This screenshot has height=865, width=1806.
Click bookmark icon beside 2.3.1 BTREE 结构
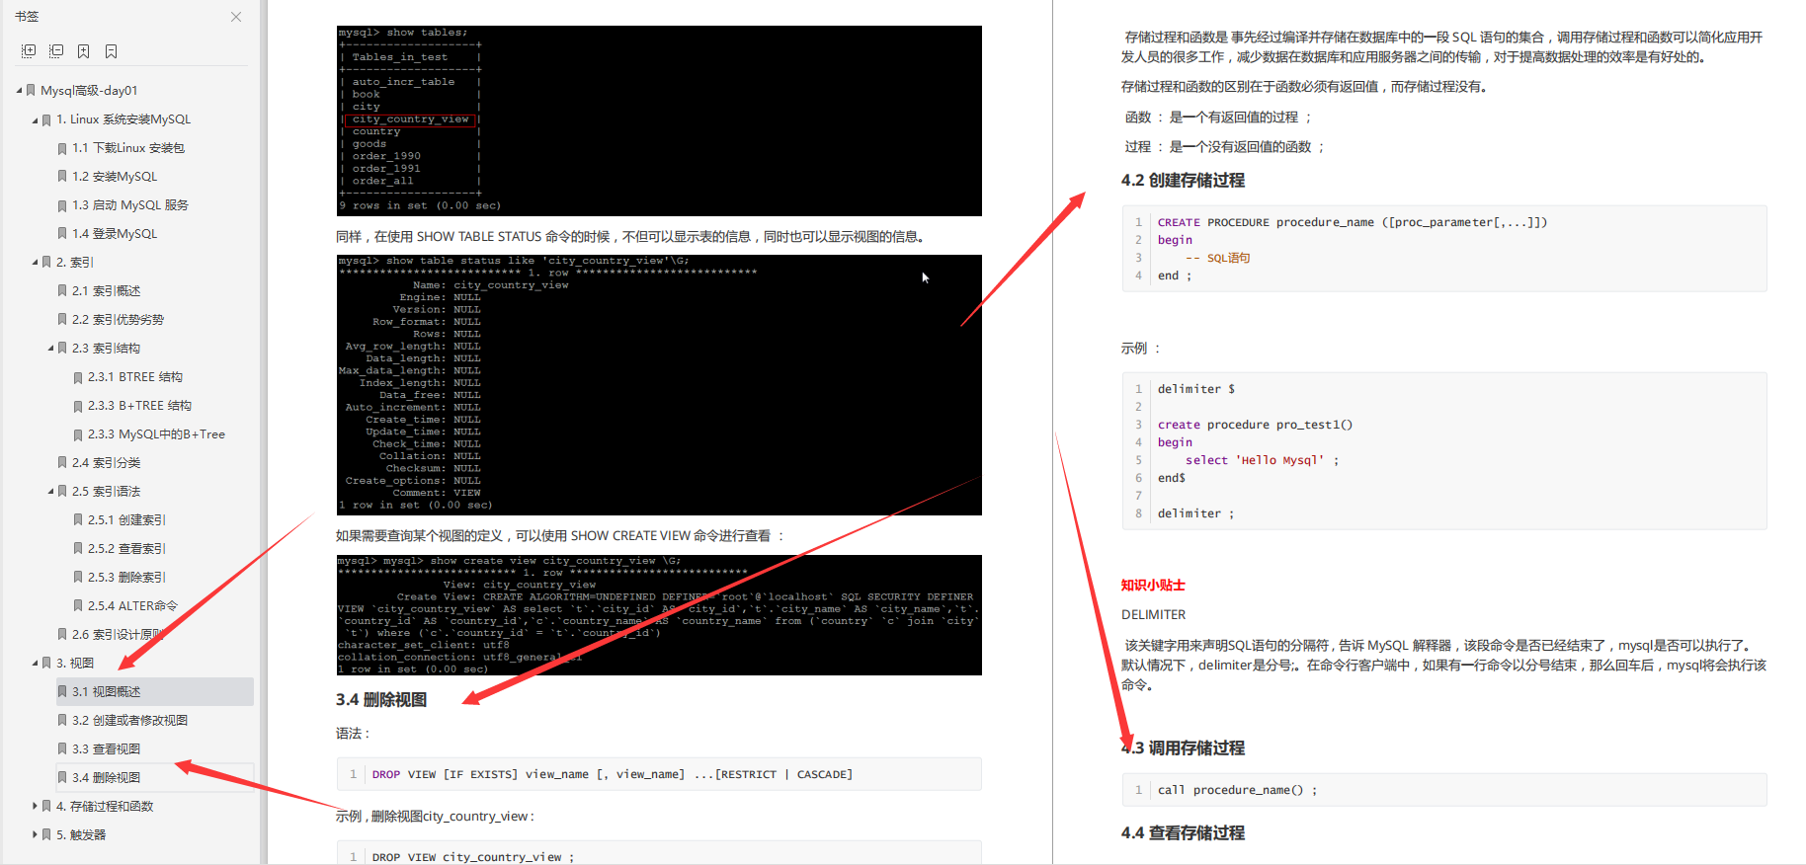(78, 377)
